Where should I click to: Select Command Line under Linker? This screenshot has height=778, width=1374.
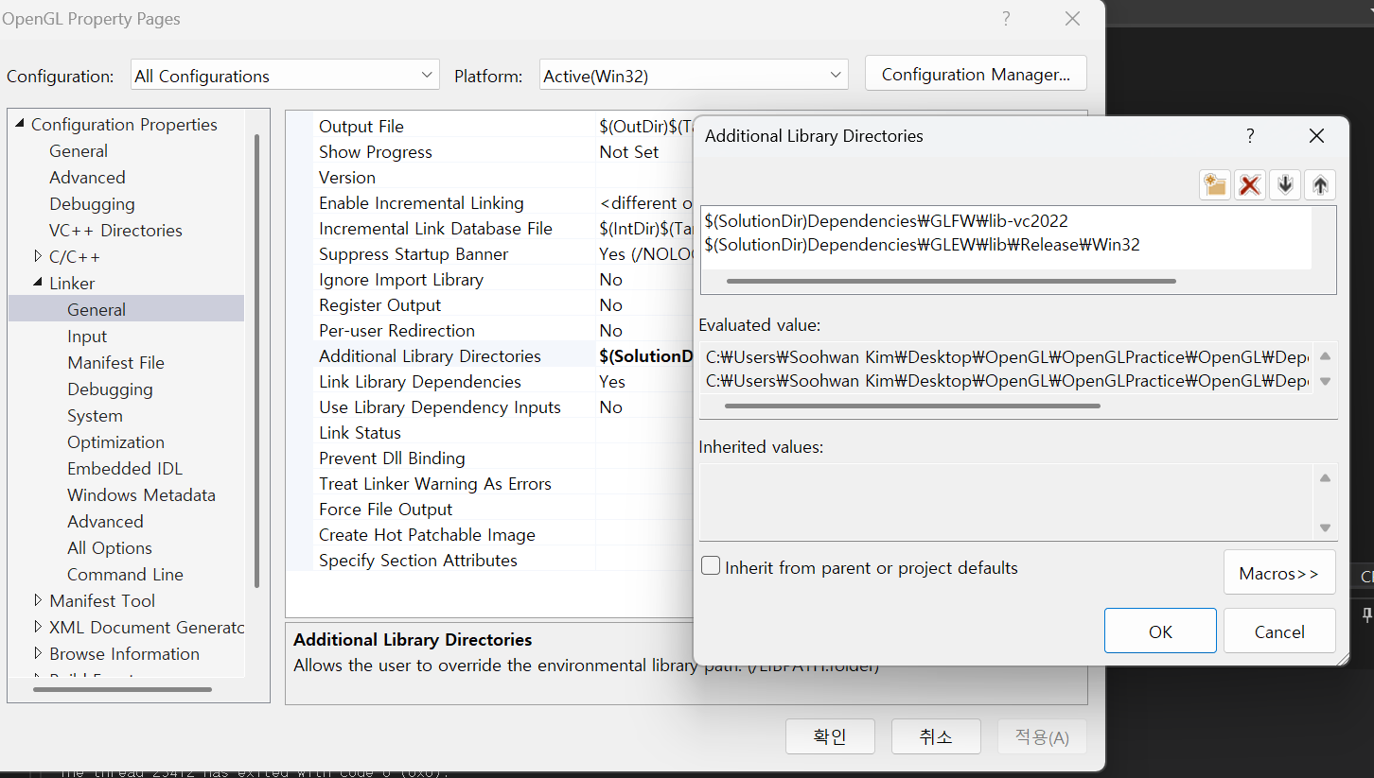(125, 574)
